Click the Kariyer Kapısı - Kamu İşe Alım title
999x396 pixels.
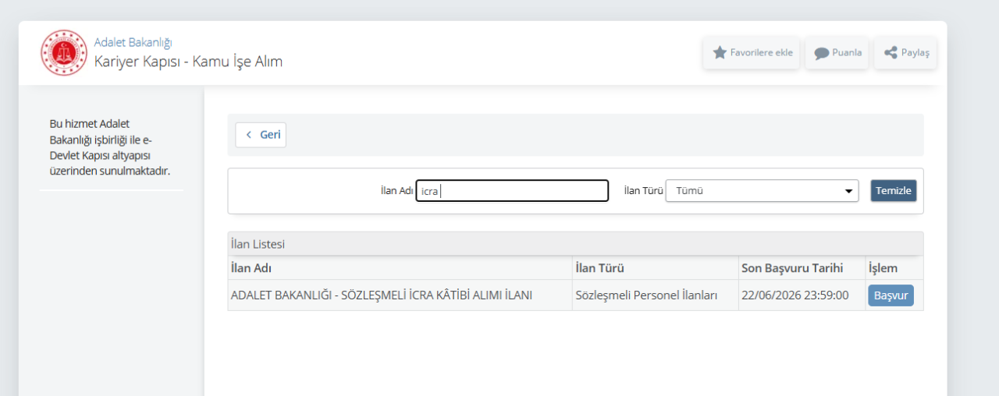(188, 61)
